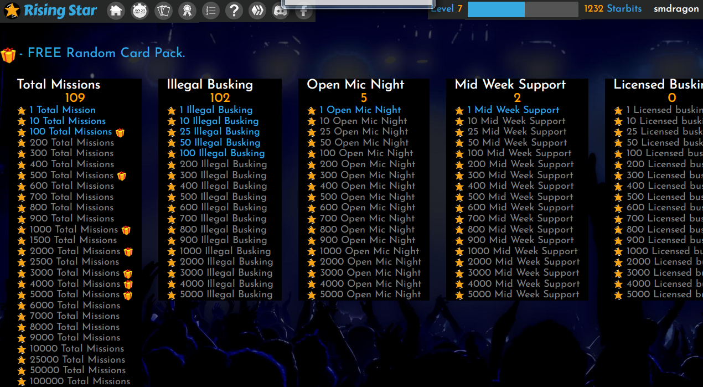703x387 pixels.
Task: Click the star icon beside 5000 Illegal Busking
Action: pyautogui.click(x=172, y=295)
